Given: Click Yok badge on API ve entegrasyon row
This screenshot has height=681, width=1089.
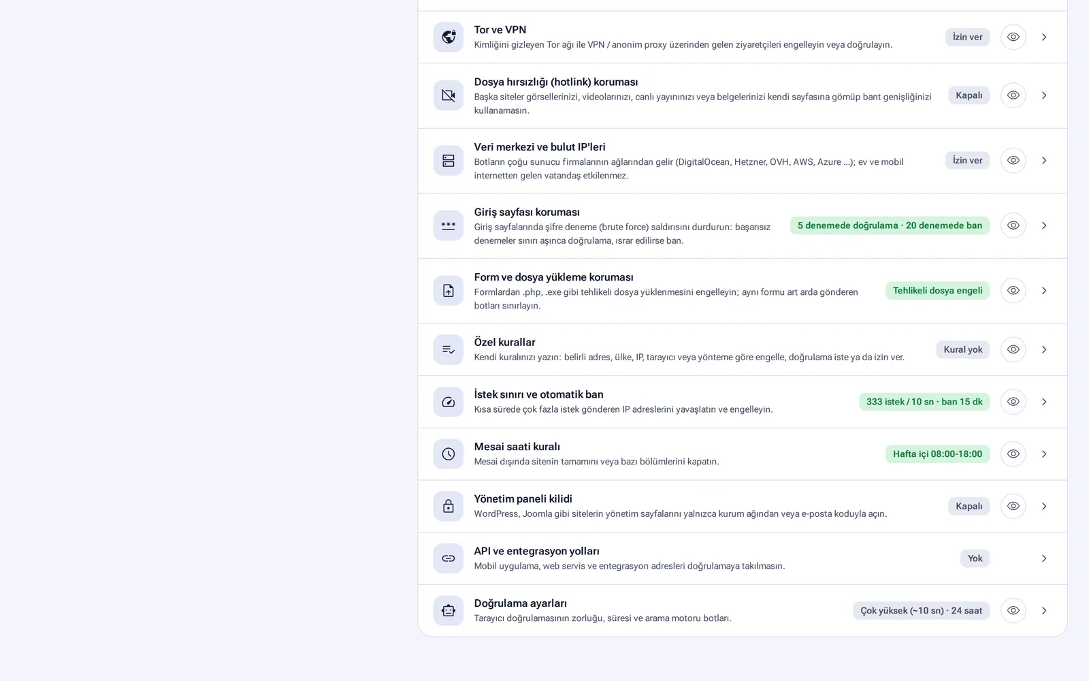Looking at the screenshot, I should [975, 558].
